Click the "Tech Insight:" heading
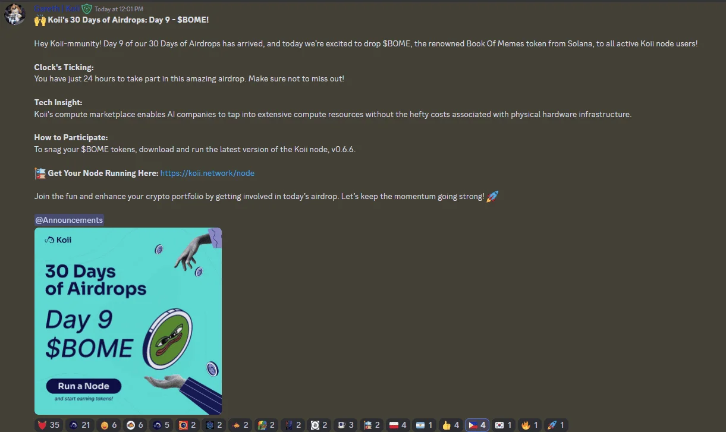The height and width of the screenshot is (432, 726). (x=58, y=102)
